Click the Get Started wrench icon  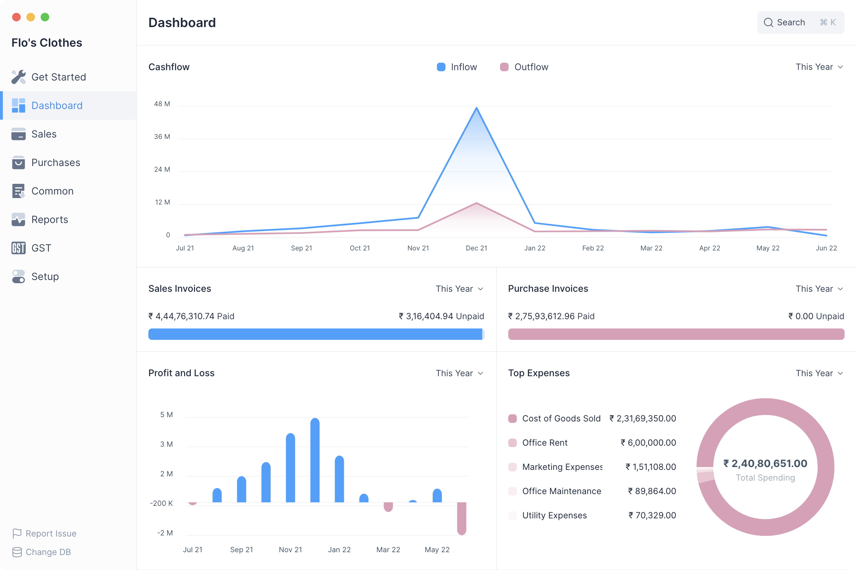point(18,77)
